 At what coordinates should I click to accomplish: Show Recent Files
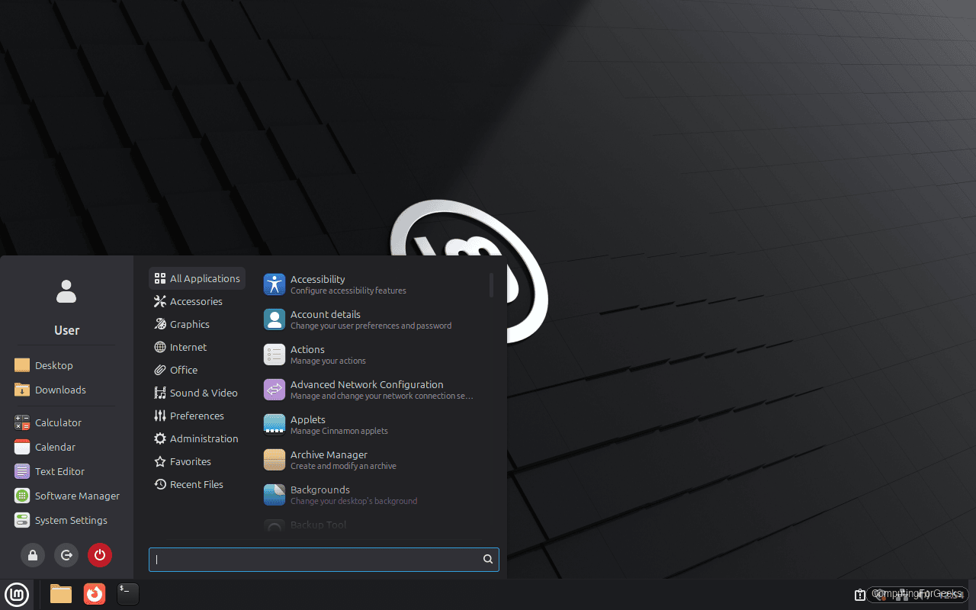pyautogui.click(x=196, y=484)
